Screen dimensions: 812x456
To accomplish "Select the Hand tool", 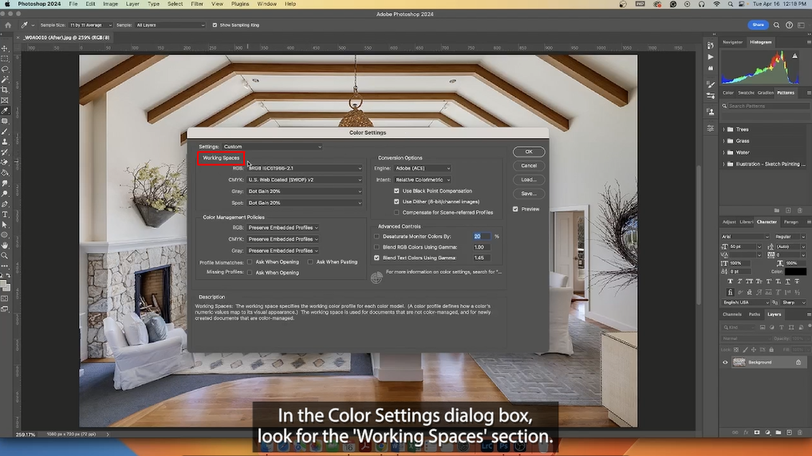I will (x=5, y=246).
